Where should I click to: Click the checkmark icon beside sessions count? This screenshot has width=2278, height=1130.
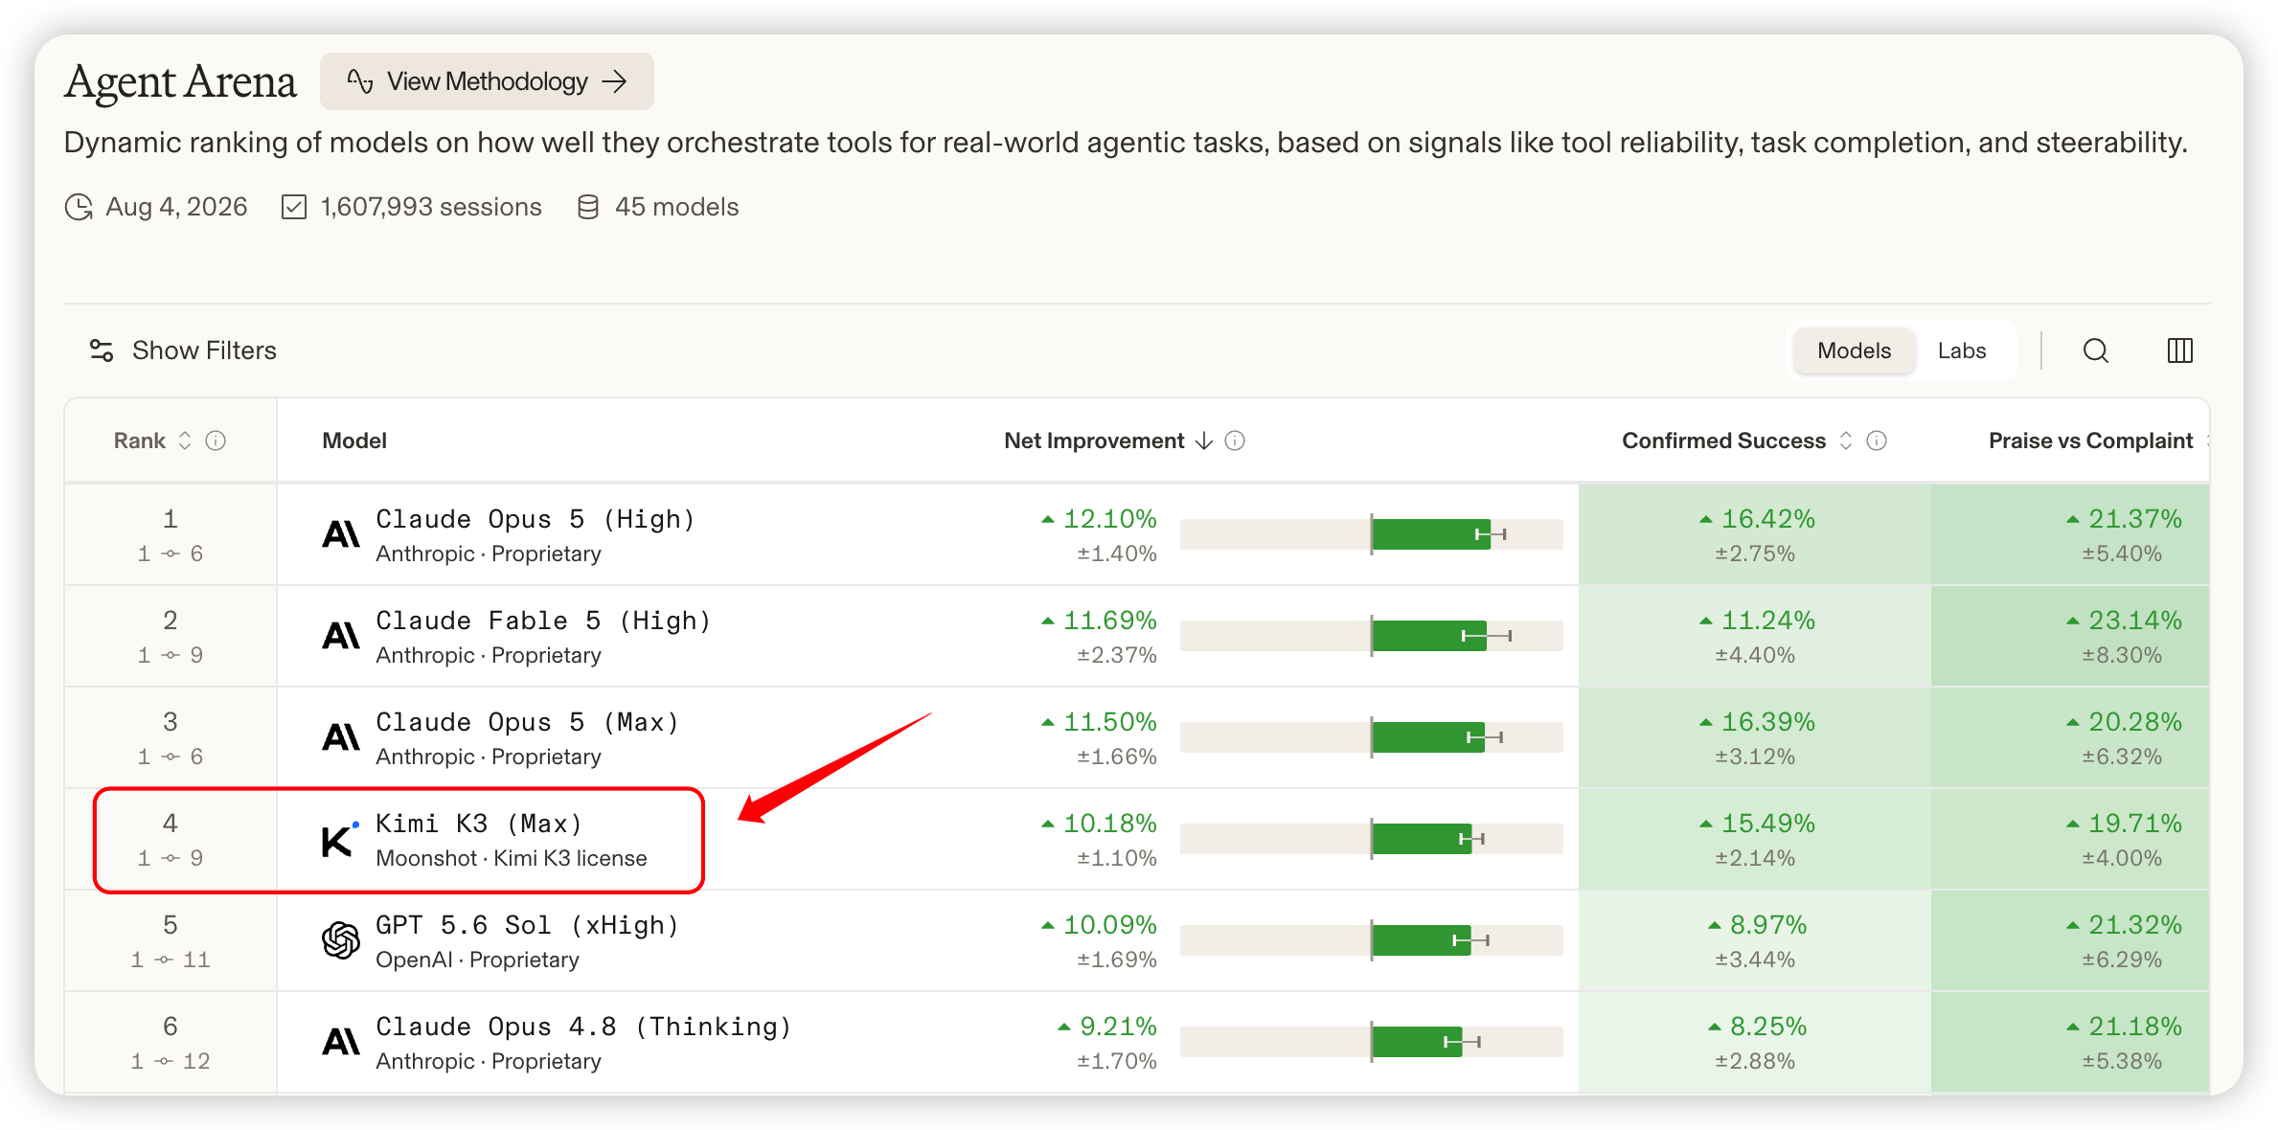(x=294, y=207)
